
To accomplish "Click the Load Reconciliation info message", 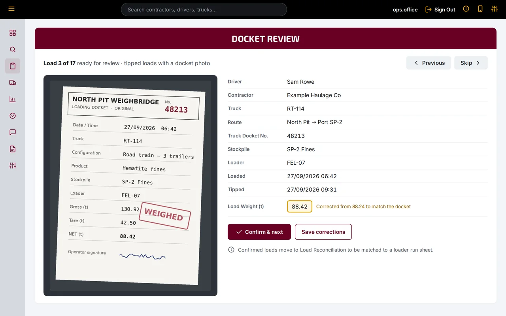I will (x=336, y=250).
